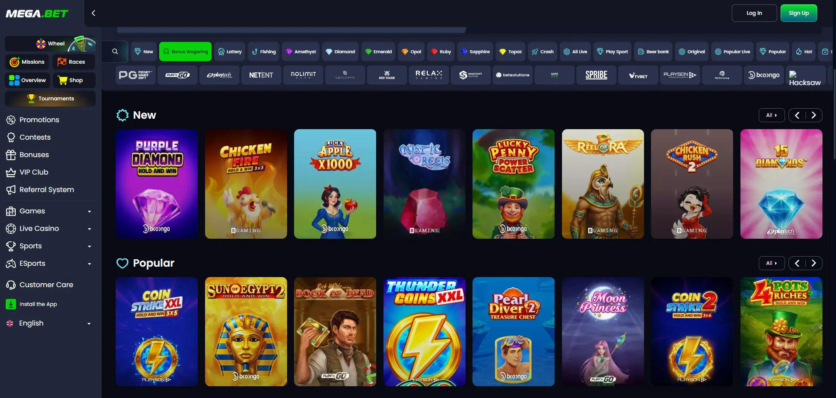Select the Crash category
Image resolution: width=836 pixels, height=398 pixels.
(542, 51)
